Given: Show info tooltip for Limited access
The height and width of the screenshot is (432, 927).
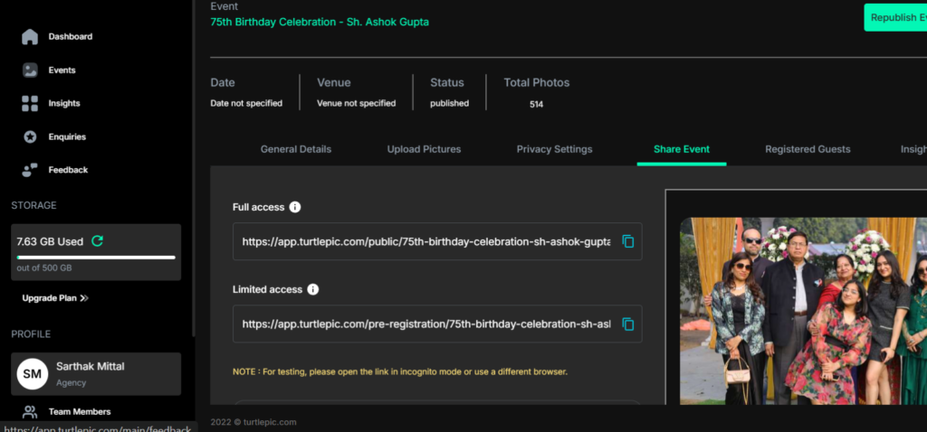Looking at the screenshot, I should point(313,289).
